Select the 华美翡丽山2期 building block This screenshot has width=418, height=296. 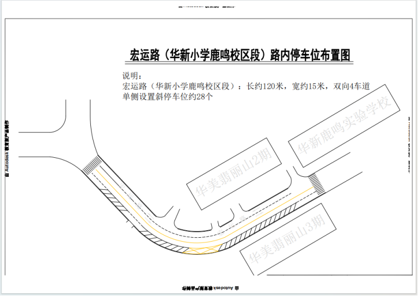pos(233,172)
